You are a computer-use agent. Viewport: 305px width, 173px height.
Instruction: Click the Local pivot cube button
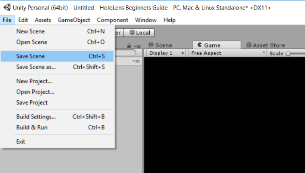tap(139, 33)
